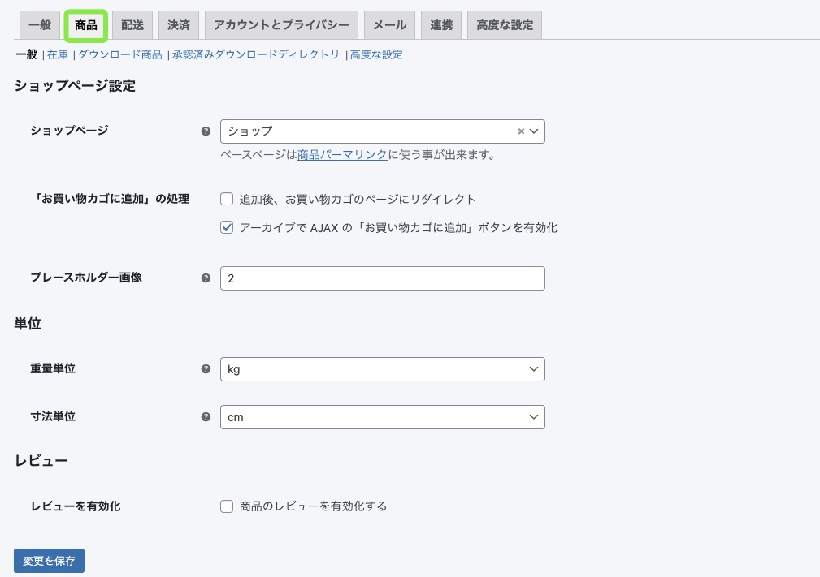Go to アカウントとプライバシー tab
The width and height of the screenshot is (820, 577).
coord(281,25)
